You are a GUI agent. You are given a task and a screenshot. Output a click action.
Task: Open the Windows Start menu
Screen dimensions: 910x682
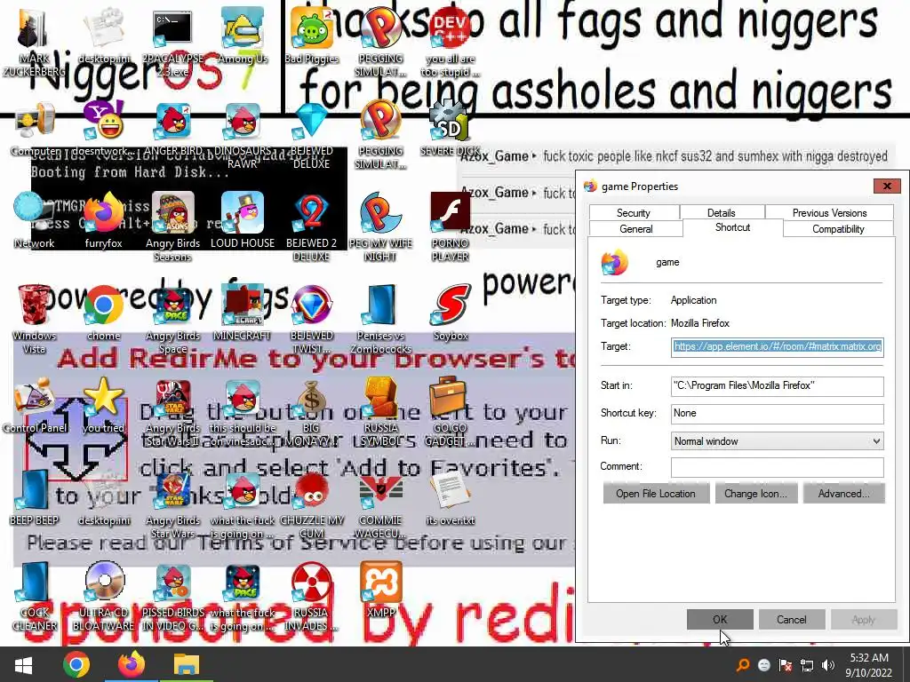click(23, 664)
